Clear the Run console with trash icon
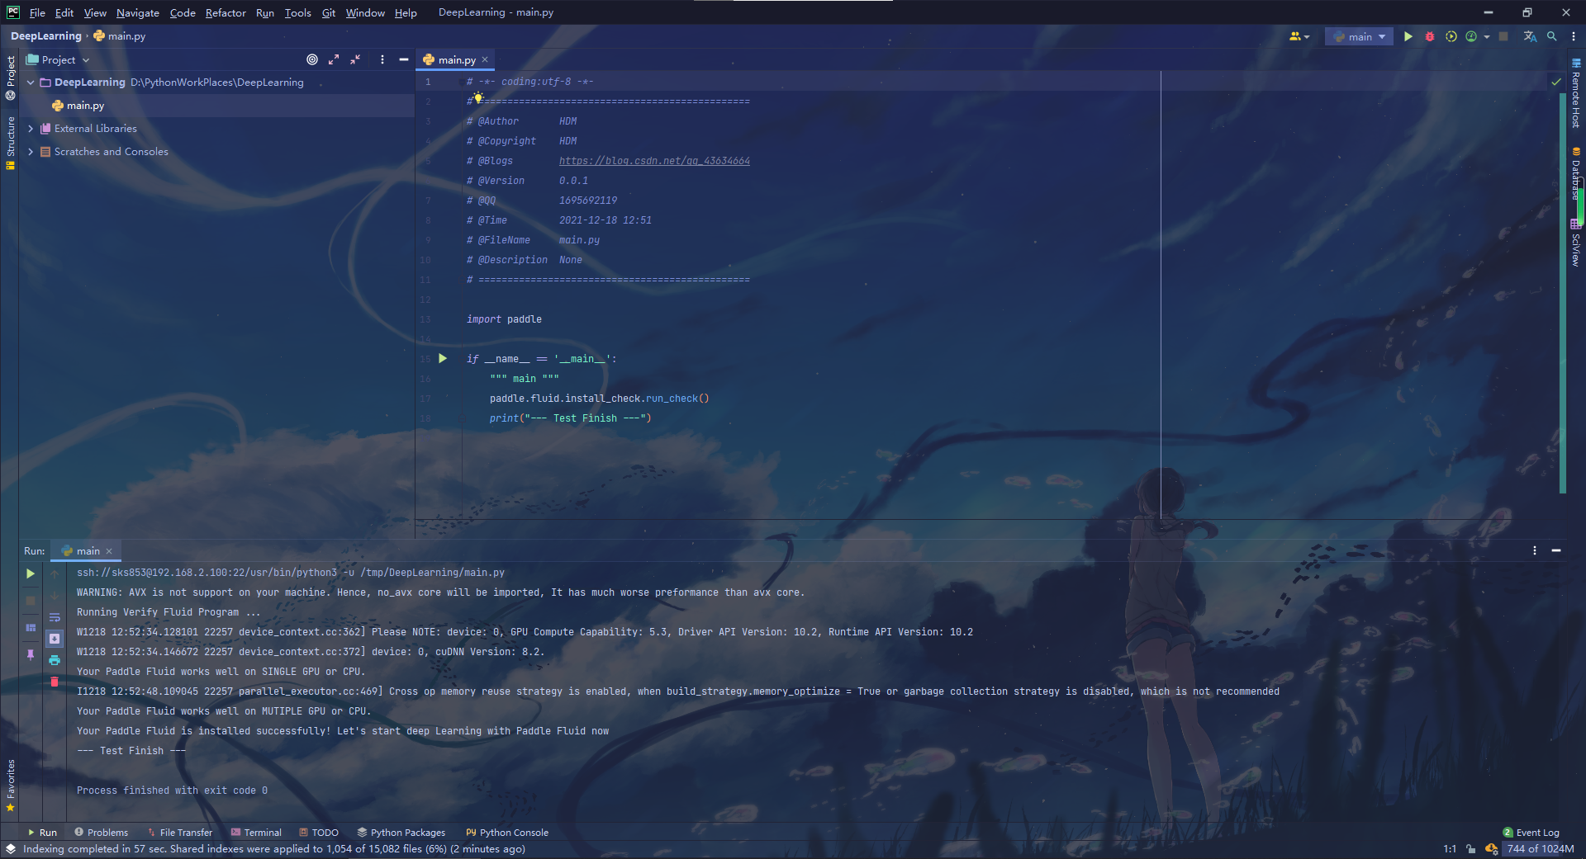 pos(55,682)
